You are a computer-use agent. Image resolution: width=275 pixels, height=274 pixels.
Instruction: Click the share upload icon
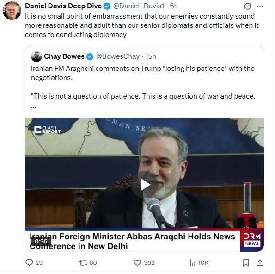point(260,263)
